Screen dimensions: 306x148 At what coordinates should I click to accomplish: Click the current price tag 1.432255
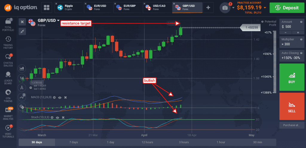pyautogui.click(x=250, y=28)
